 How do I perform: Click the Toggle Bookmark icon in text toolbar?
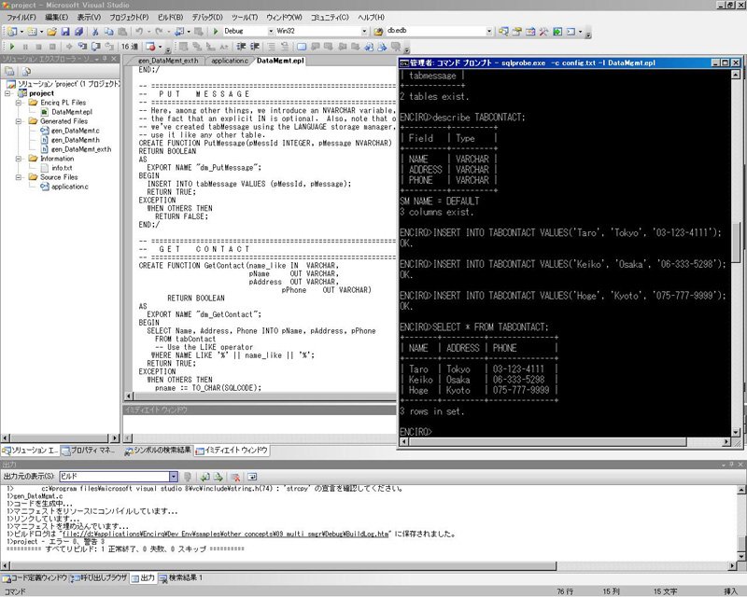click(x=302, y=47)
